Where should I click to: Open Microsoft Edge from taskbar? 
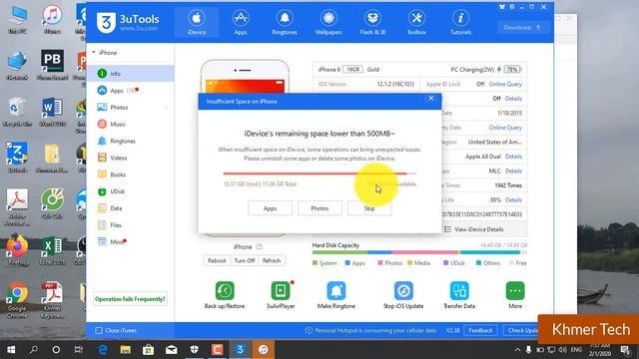tap(103, 350)
